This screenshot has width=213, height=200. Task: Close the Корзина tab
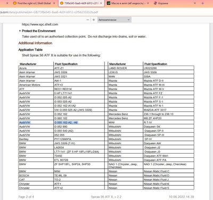195,3
